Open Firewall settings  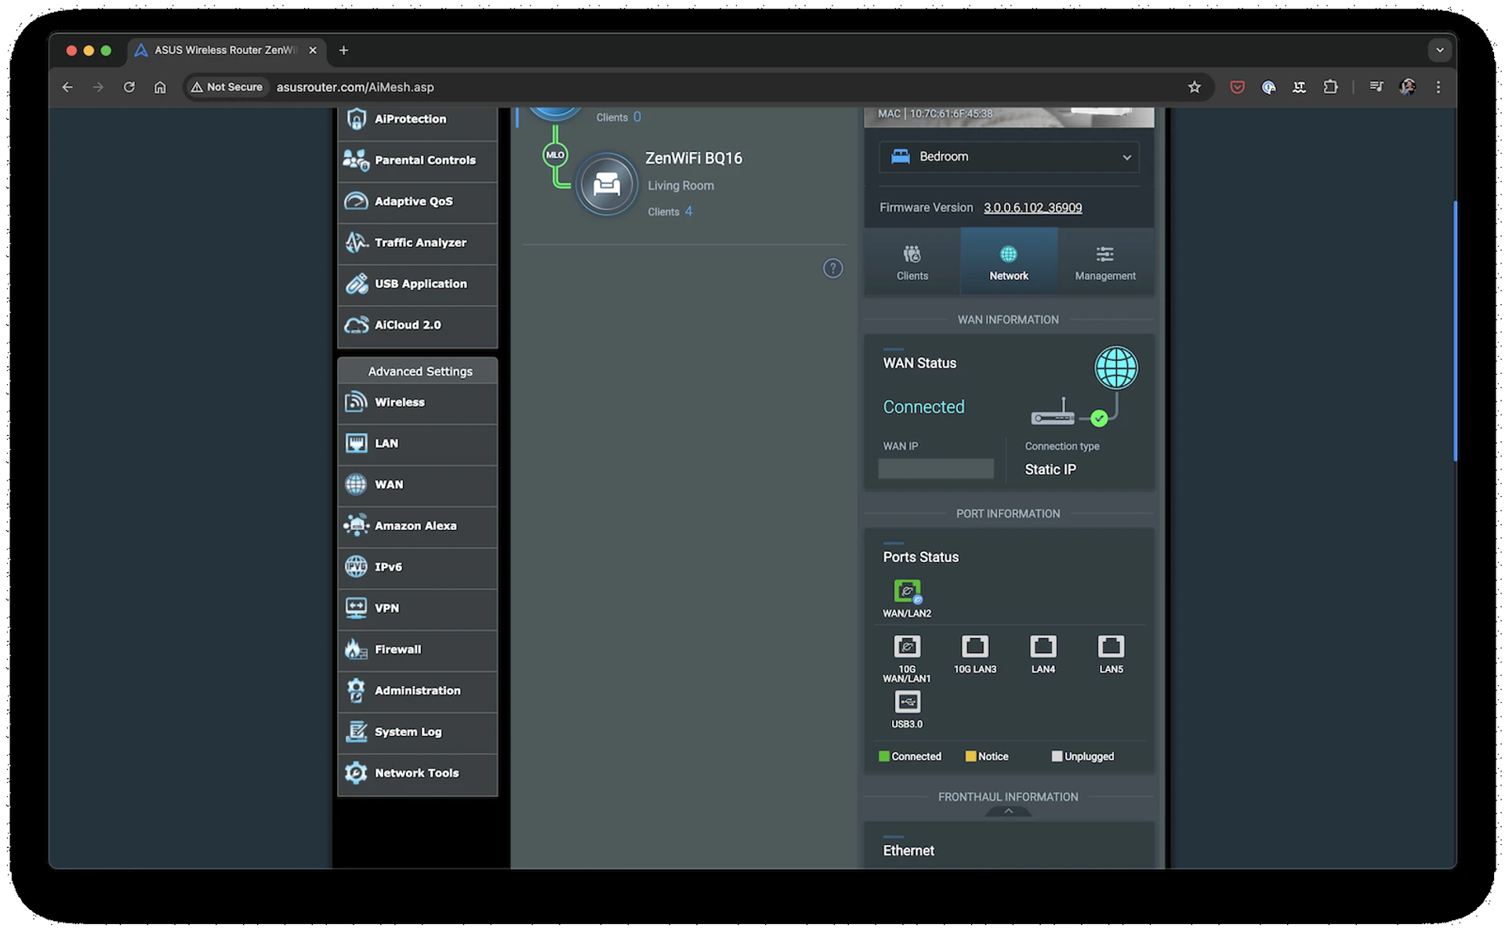(417, 650)
